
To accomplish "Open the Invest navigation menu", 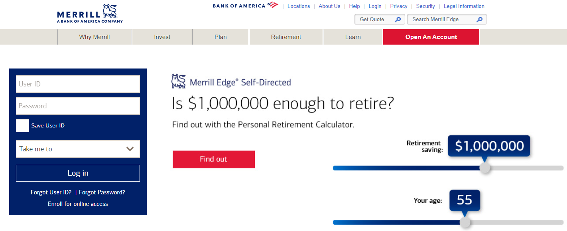I will 162,37.
